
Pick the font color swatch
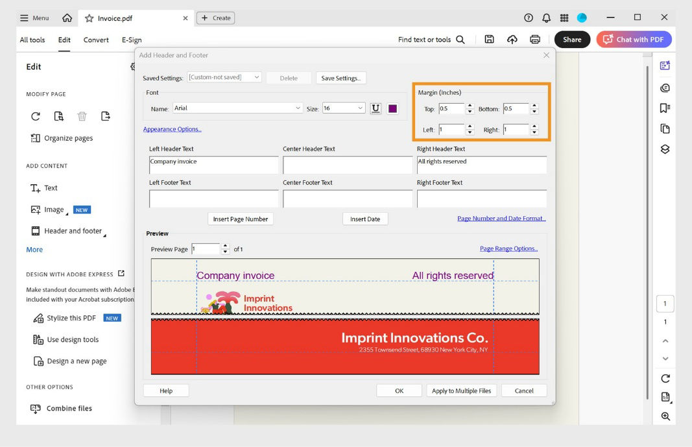coord(391,108)
